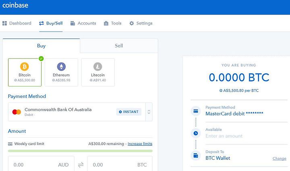Viewport: 290px width, 171px height.
Task: Click the Payment Method card icon in summary
Action: [x=196, y=111]
